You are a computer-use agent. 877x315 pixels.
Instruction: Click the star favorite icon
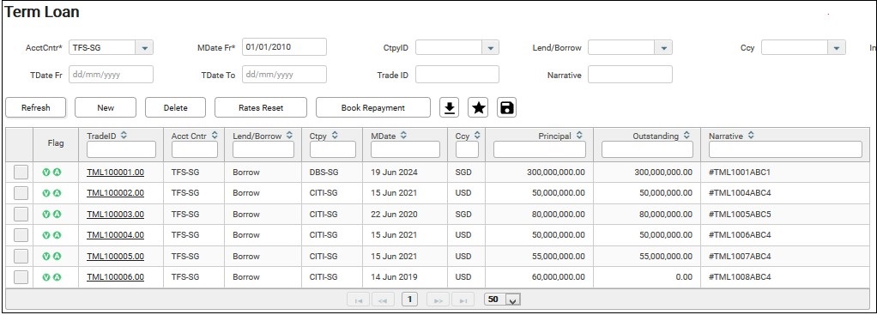[x=478, y=107]
